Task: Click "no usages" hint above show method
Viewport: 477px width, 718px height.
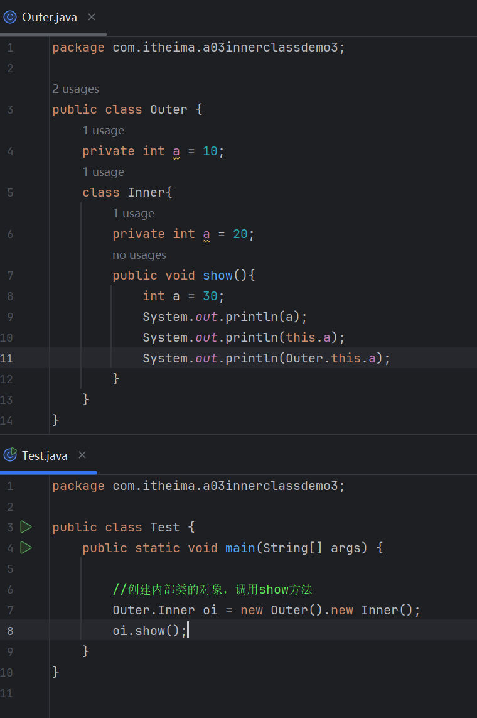Action: tap(139, 255)
